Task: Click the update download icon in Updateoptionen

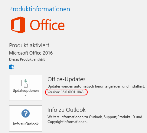Action: (26, 83)
